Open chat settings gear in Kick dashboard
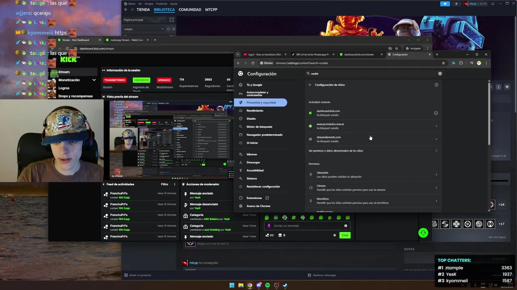517x290 pixels. pos(334,235)
